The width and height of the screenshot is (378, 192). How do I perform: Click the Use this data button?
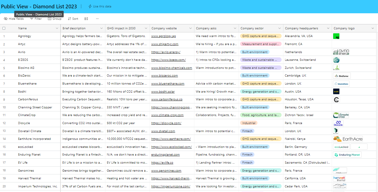[100, 6]
